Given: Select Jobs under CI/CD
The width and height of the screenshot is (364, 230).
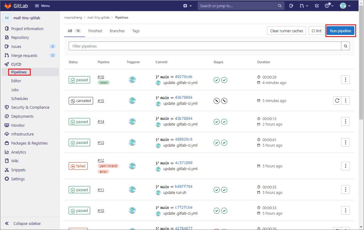Looking at the screenshot, I should pyautogui.click(x=15, y=90).
